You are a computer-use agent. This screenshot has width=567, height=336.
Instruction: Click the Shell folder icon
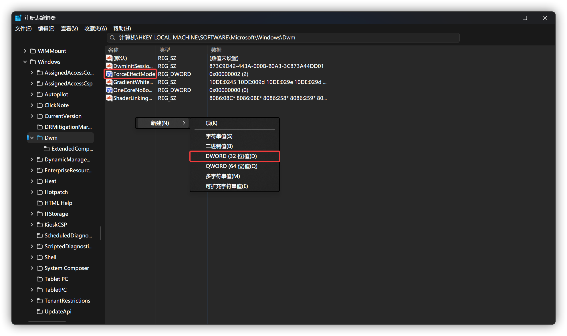tap(40, 257)
